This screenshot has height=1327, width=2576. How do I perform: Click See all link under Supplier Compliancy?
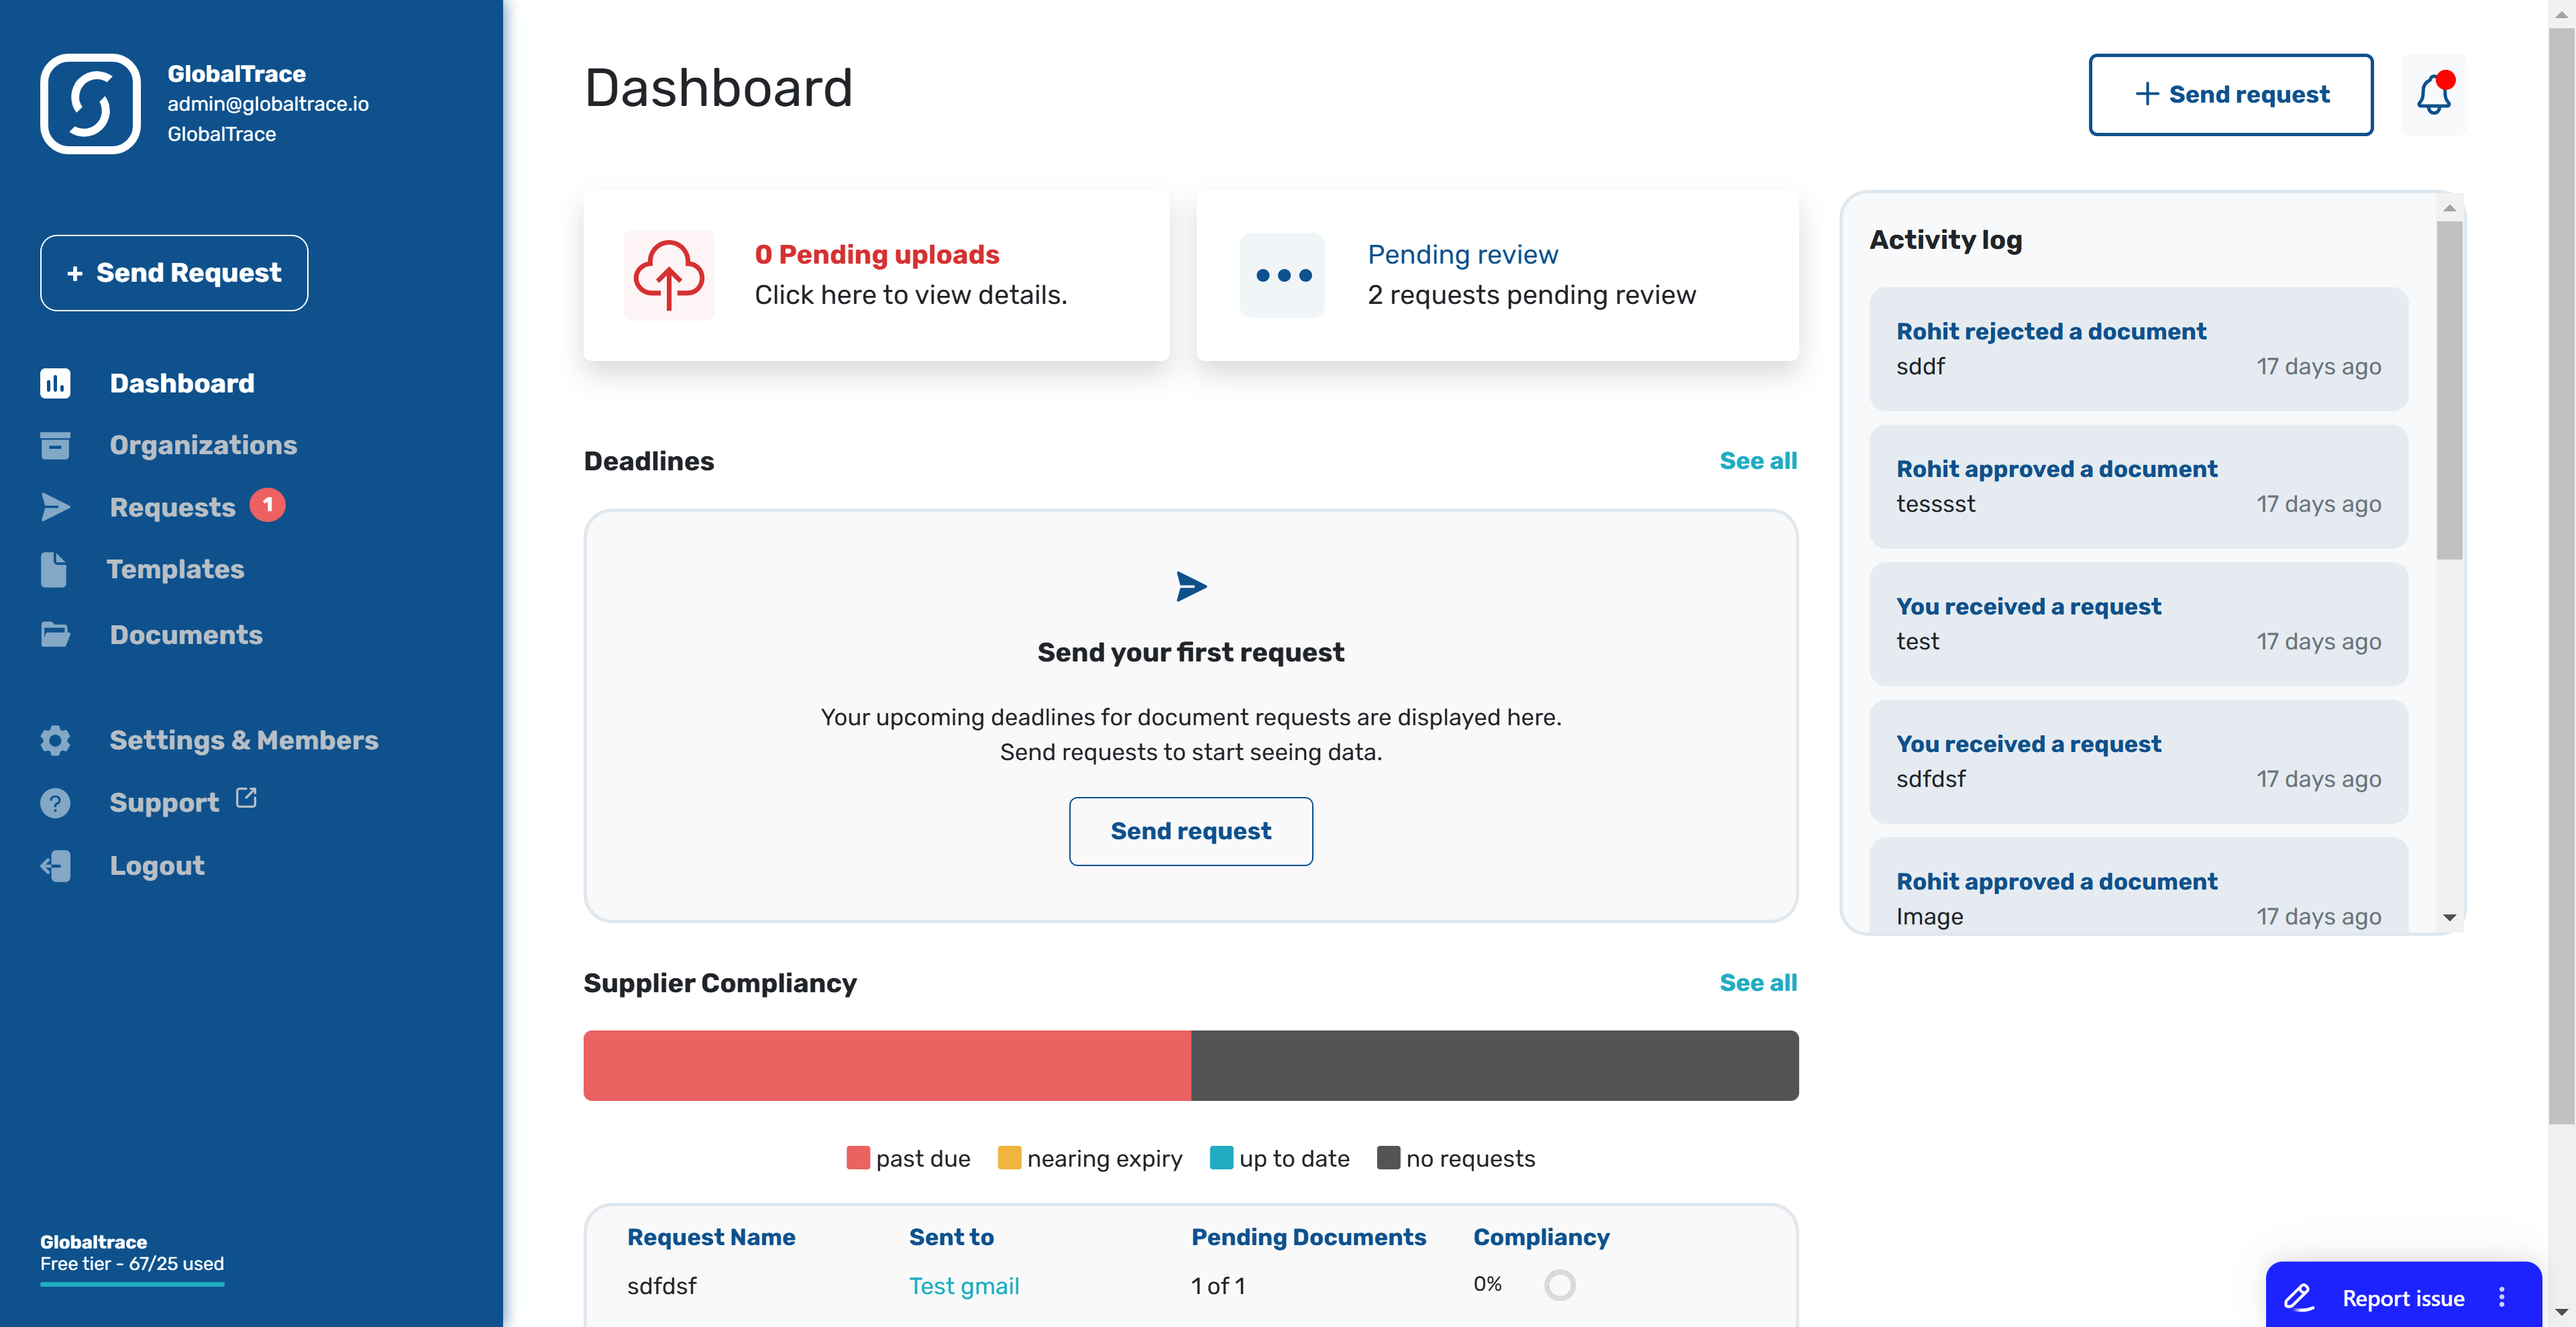pos(1757,981)
